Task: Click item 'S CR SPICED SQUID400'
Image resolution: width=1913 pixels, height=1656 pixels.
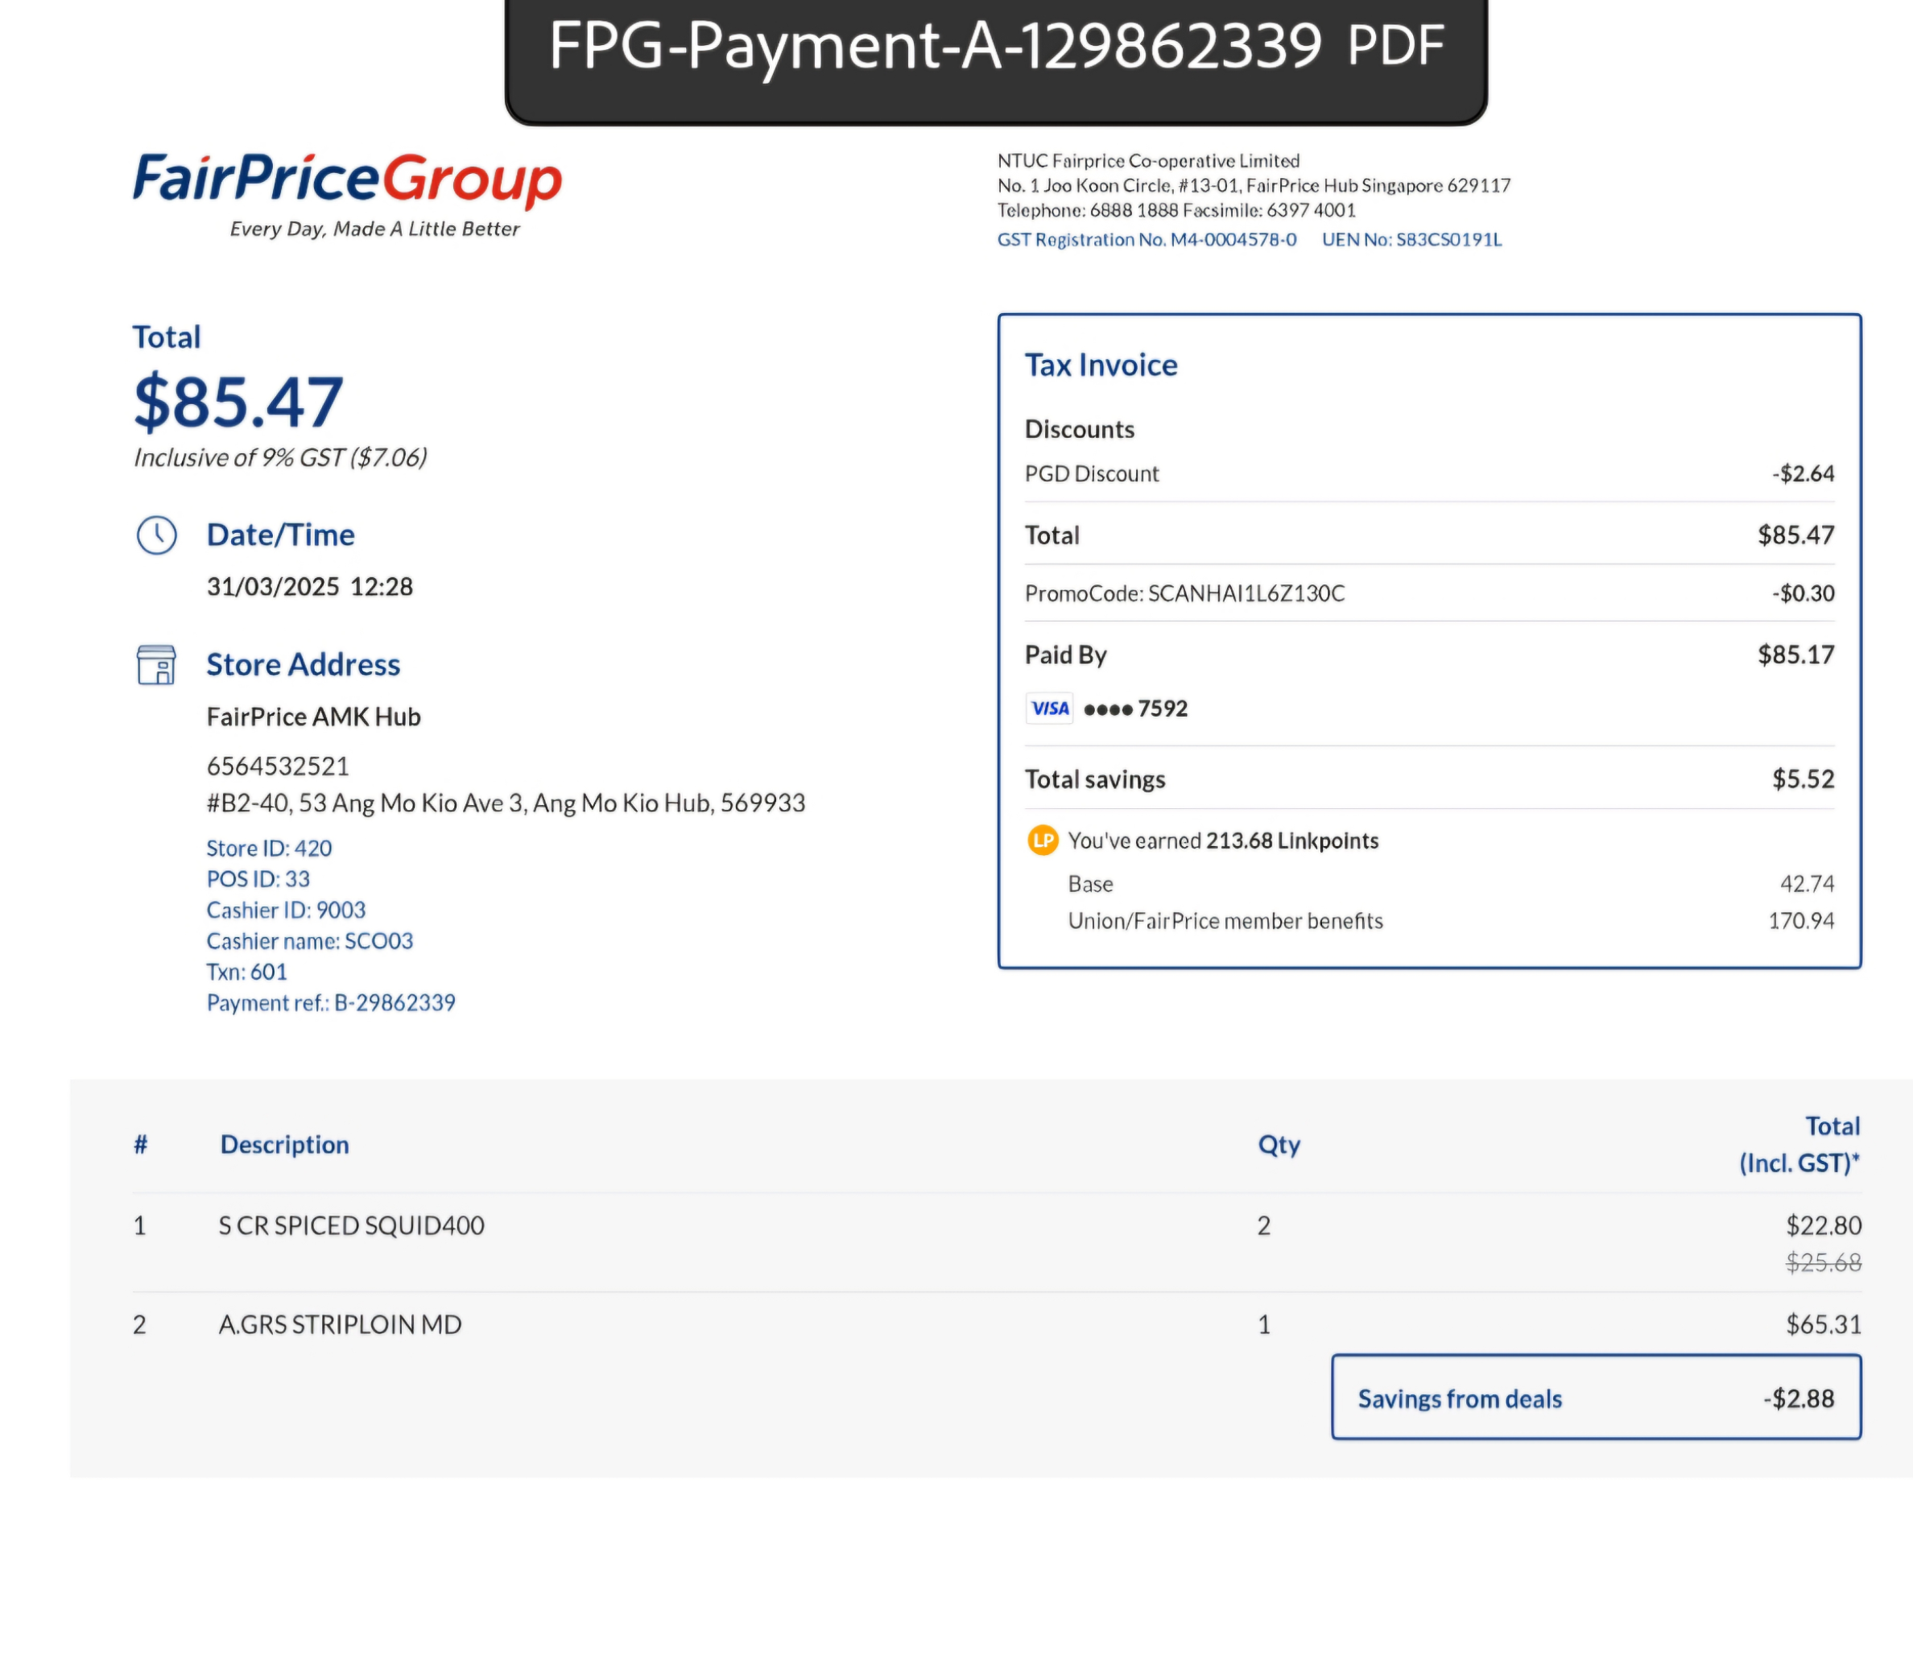Action: (351, 1225)
